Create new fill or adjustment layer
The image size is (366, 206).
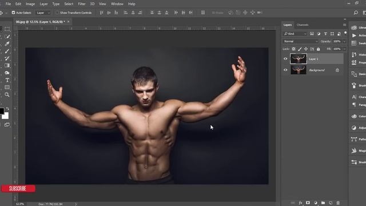point(316,203)
